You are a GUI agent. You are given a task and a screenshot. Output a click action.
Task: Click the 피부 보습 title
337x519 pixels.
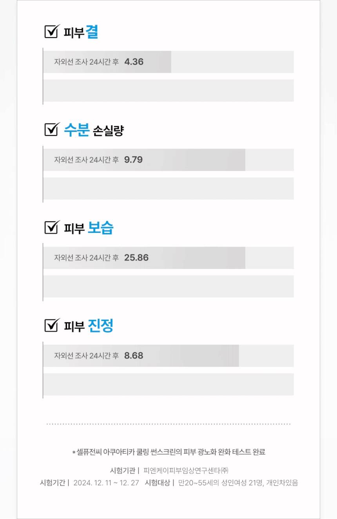89,228
